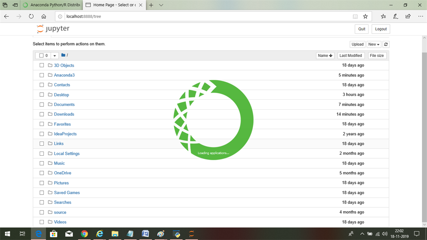427x240 pixels.
Task: Open reading view for this page
Action: (x=355, y=16)
